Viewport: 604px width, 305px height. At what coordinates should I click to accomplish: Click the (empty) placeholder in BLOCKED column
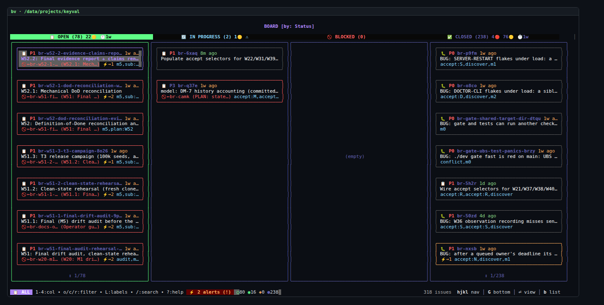coord(355,157)
